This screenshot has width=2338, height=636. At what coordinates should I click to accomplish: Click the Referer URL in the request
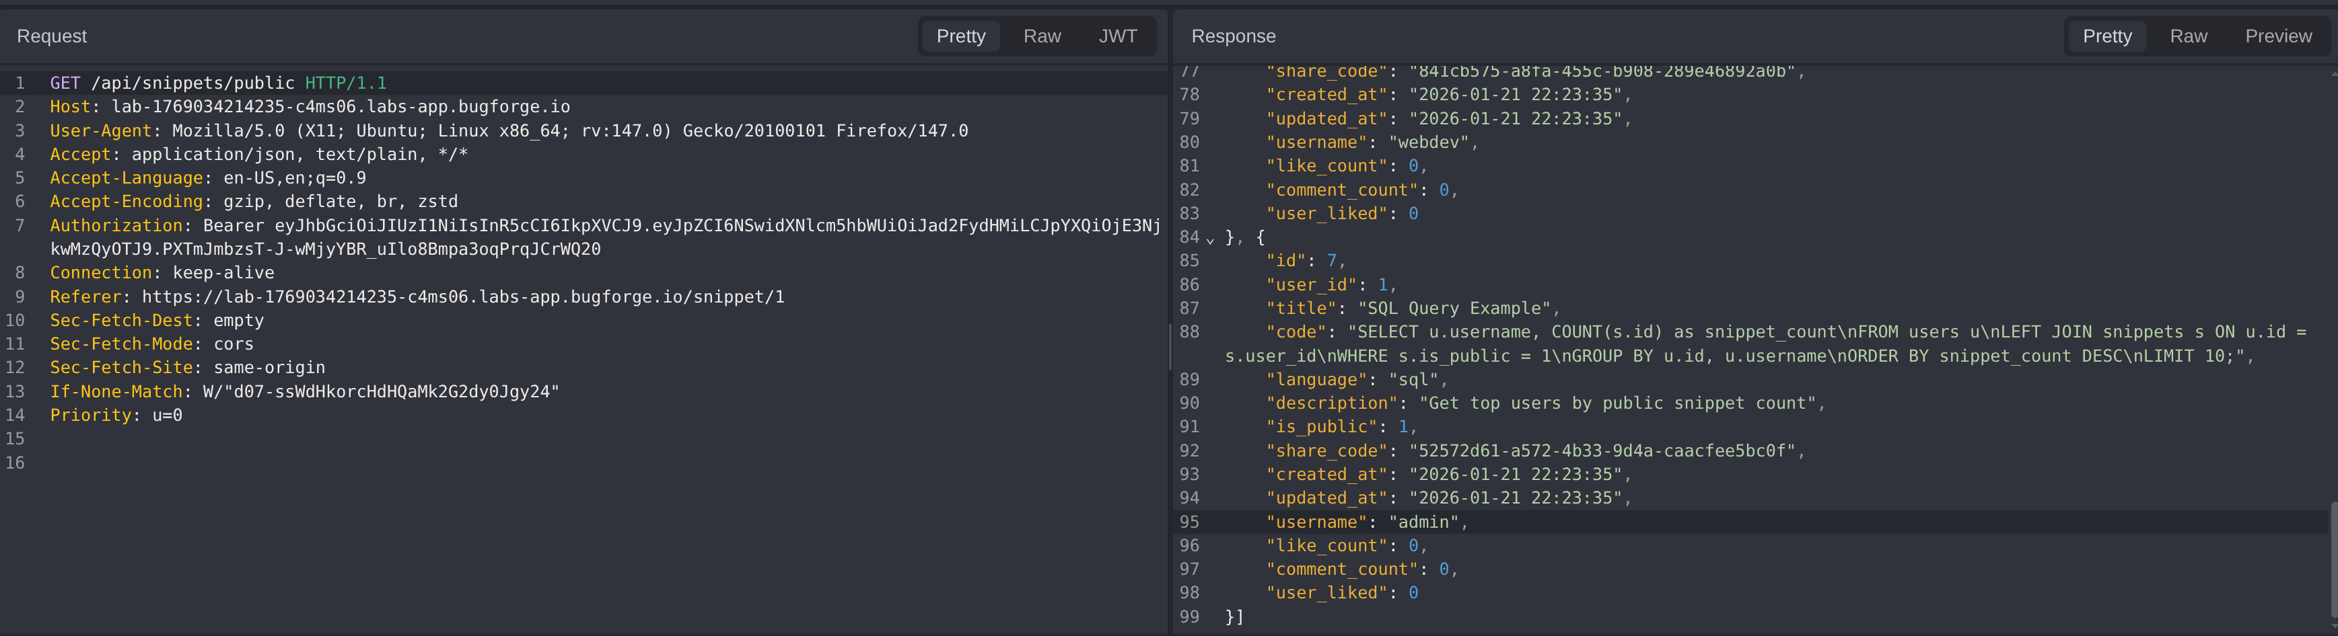[x=463, y=296]
